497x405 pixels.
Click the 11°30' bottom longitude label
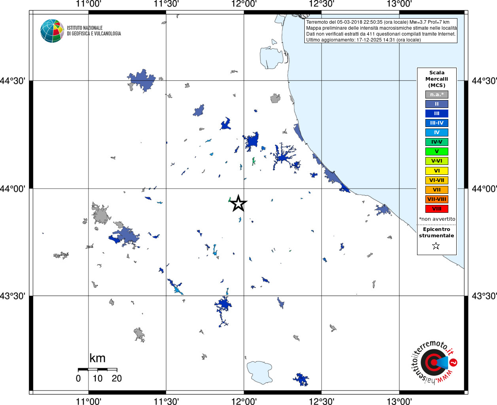point(166,401)
